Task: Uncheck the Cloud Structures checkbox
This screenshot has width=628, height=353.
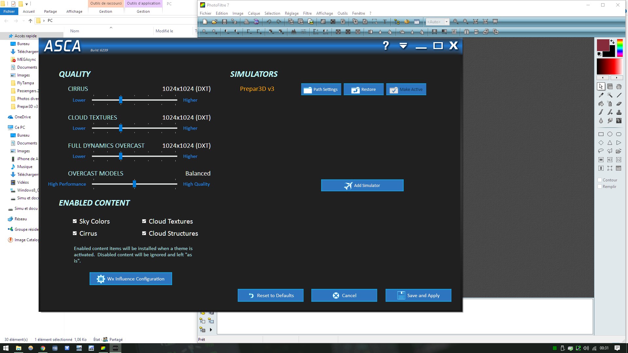Action: tap(144, 233)
